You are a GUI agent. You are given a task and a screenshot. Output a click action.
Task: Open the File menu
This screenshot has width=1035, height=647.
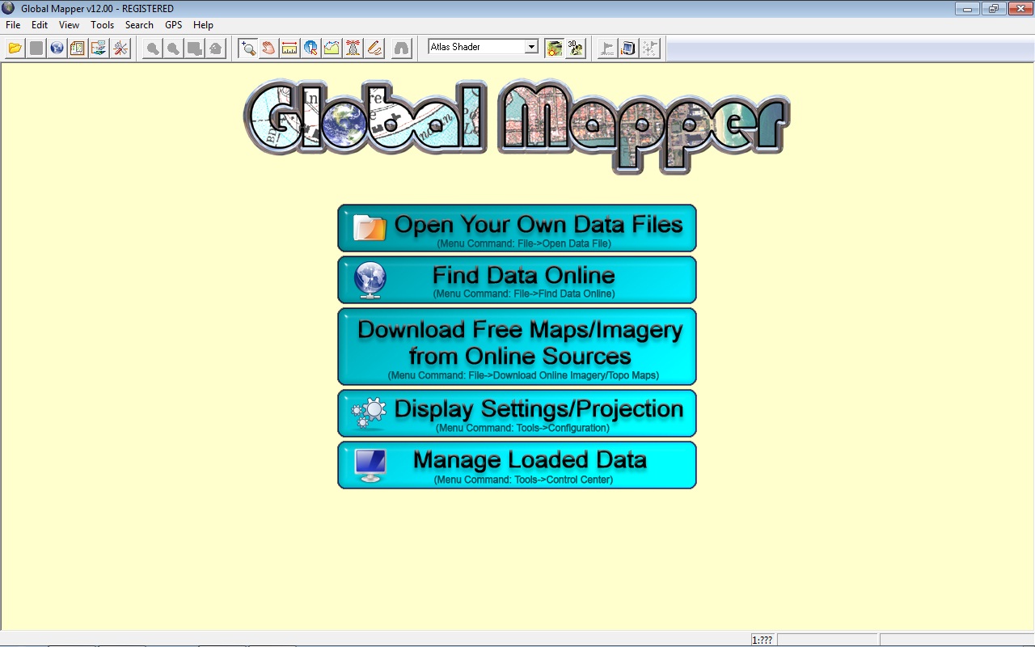[x=12, y=25]
